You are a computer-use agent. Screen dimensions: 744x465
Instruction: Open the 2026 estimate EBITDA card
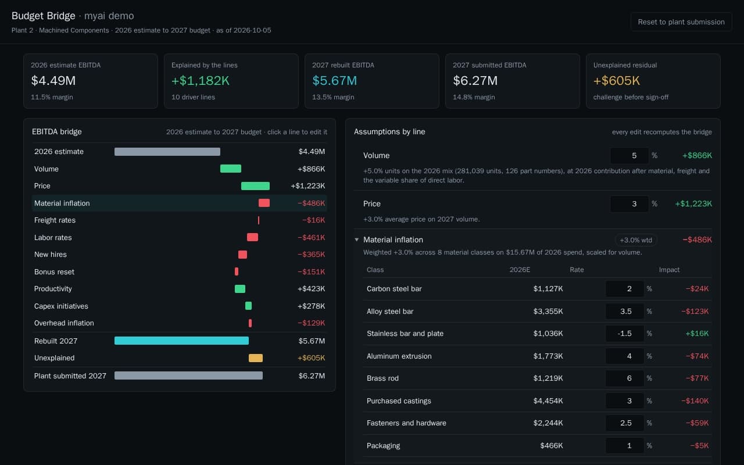[91, 81]
